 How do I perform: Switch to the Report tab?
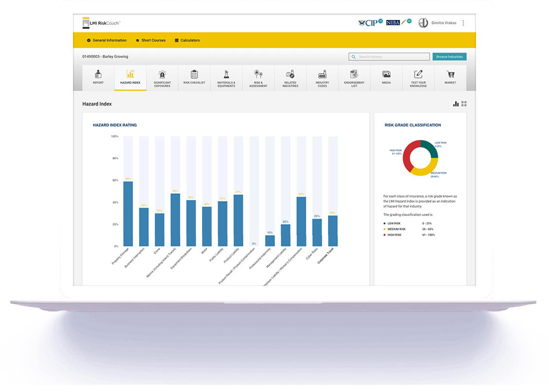tap(98, 78)
